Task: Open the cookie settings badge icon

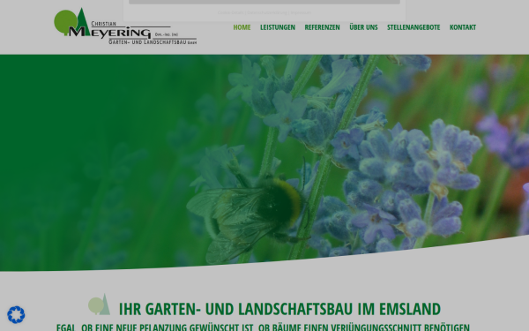Action: click(16, 314)
